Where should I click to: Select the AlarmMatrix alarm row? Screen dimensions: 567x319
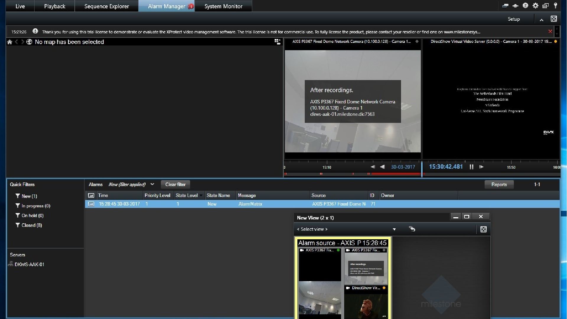[322, 204]
